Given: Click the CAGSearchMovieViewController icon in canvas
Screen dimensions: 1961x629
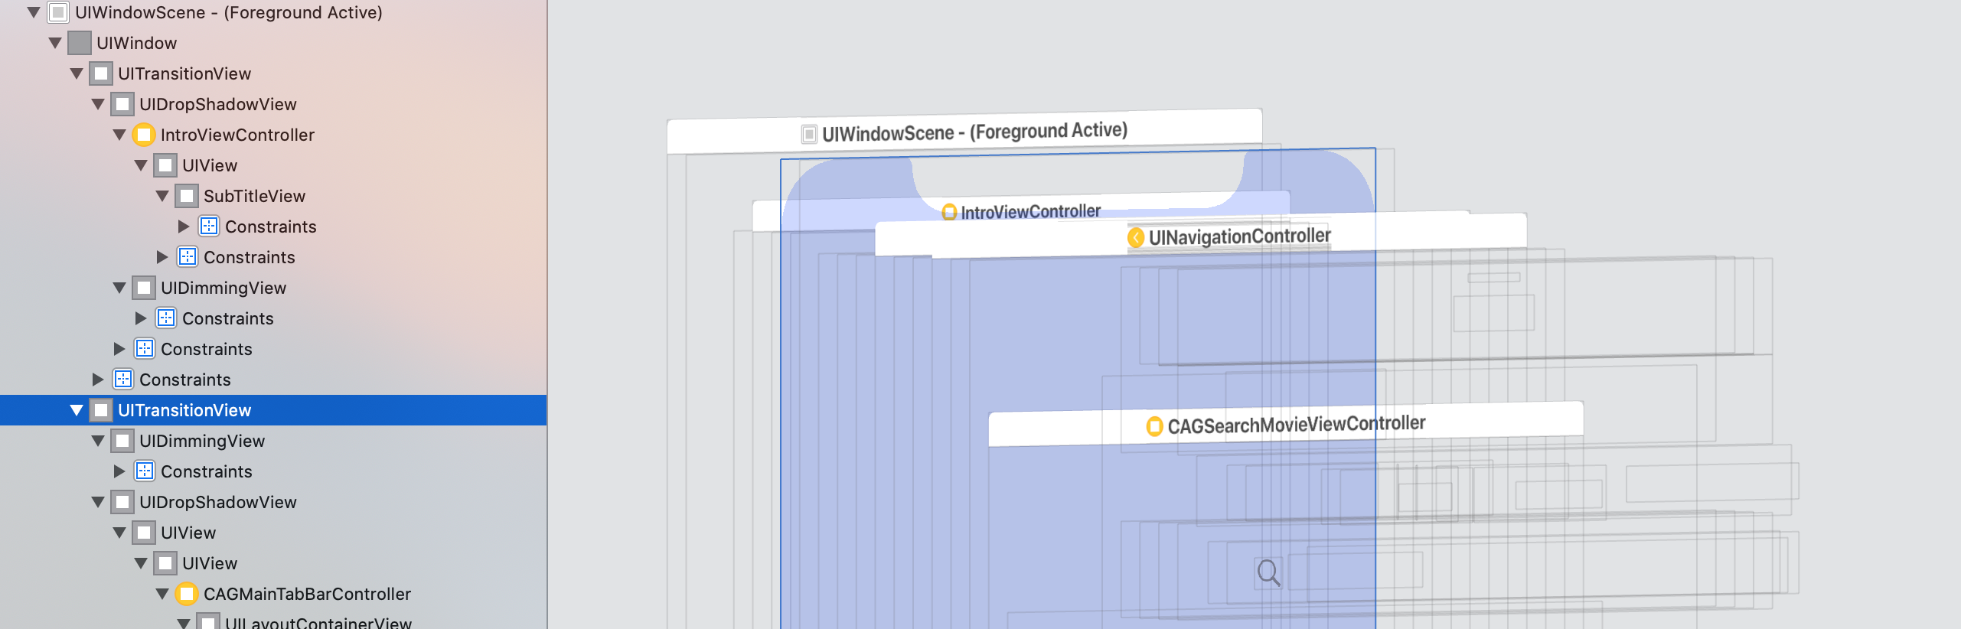Looking at the screenshot, I should click(x=1154, y=426).
